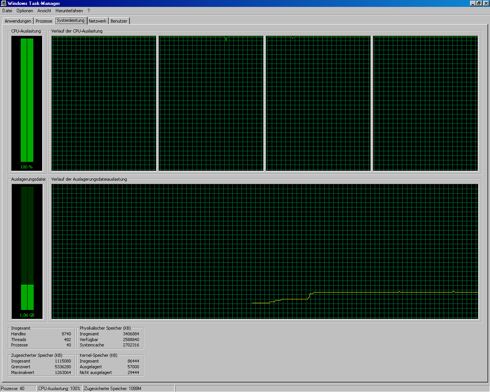Click the Grenzwert value 5336280
The image size is (490, 392).
click(63, 367)
